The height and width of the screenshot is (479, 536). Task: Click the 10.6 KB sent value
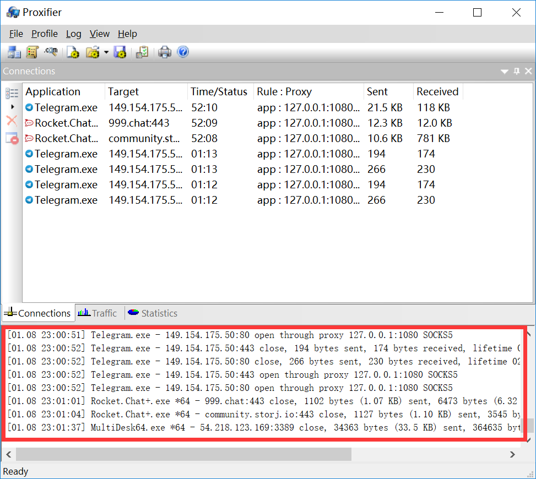(x=385, y=138)
